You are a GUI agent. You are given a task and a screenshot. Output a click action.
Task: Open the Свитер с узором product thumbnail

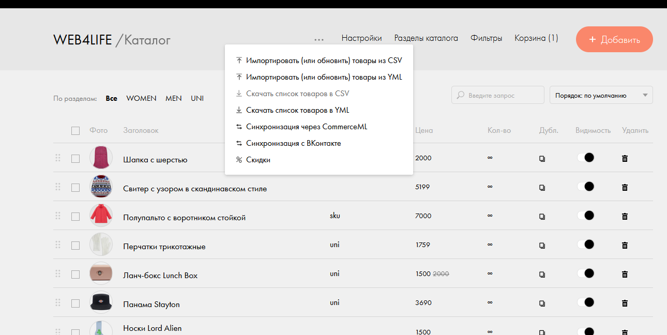(101, 187)
